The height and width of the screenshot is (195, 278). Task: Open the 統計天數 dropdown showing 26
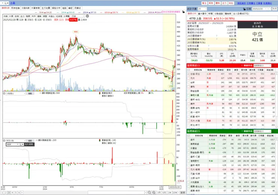pos(202,9)
